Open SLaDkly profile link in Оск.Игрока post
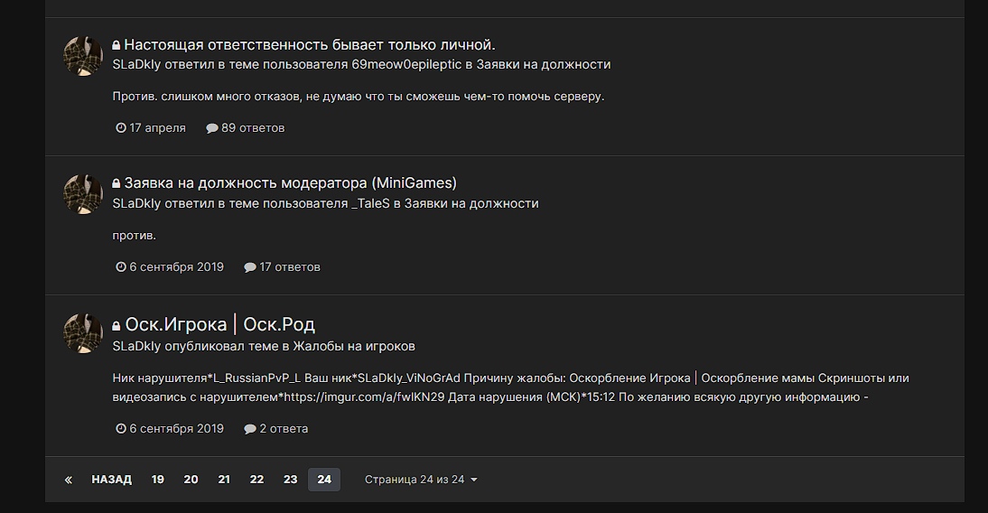 136,346
